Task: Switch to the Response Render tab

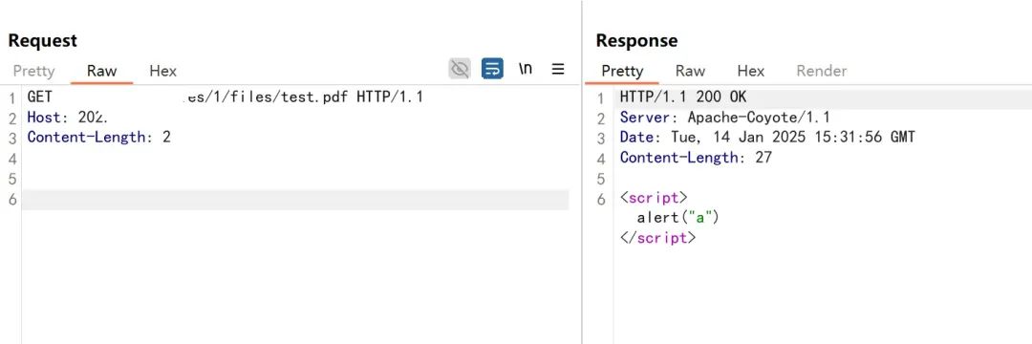Action: [822, 71]
